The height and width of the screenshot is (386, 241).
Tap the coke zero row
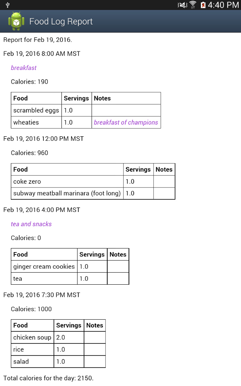click(x=93, y=181)
